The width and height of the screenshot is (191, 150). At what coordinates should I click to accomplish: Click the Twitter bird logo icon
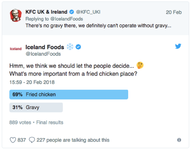[178, 46]
